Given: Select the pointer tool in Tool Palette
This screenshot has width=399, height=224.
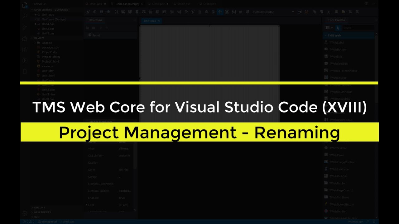Looking at the screenshot, I should [x=338, y=28].
